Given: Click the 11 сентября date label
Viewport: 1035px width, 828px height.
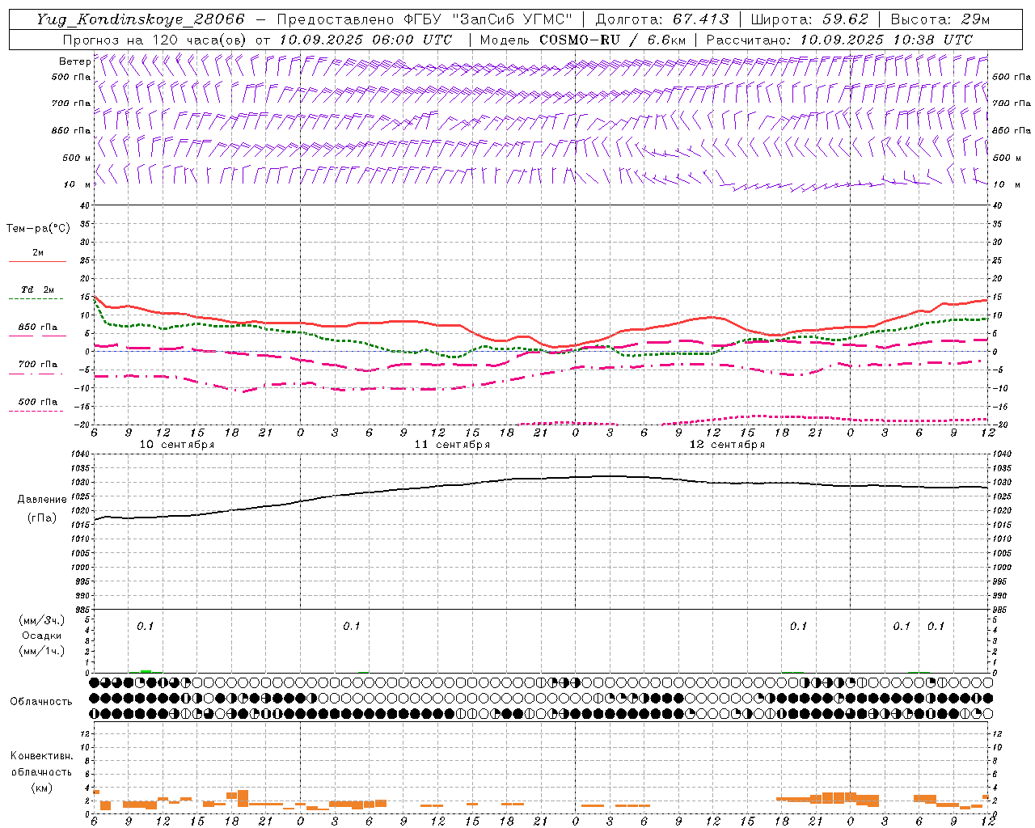Looking at the screenshot, I should 452,445.
